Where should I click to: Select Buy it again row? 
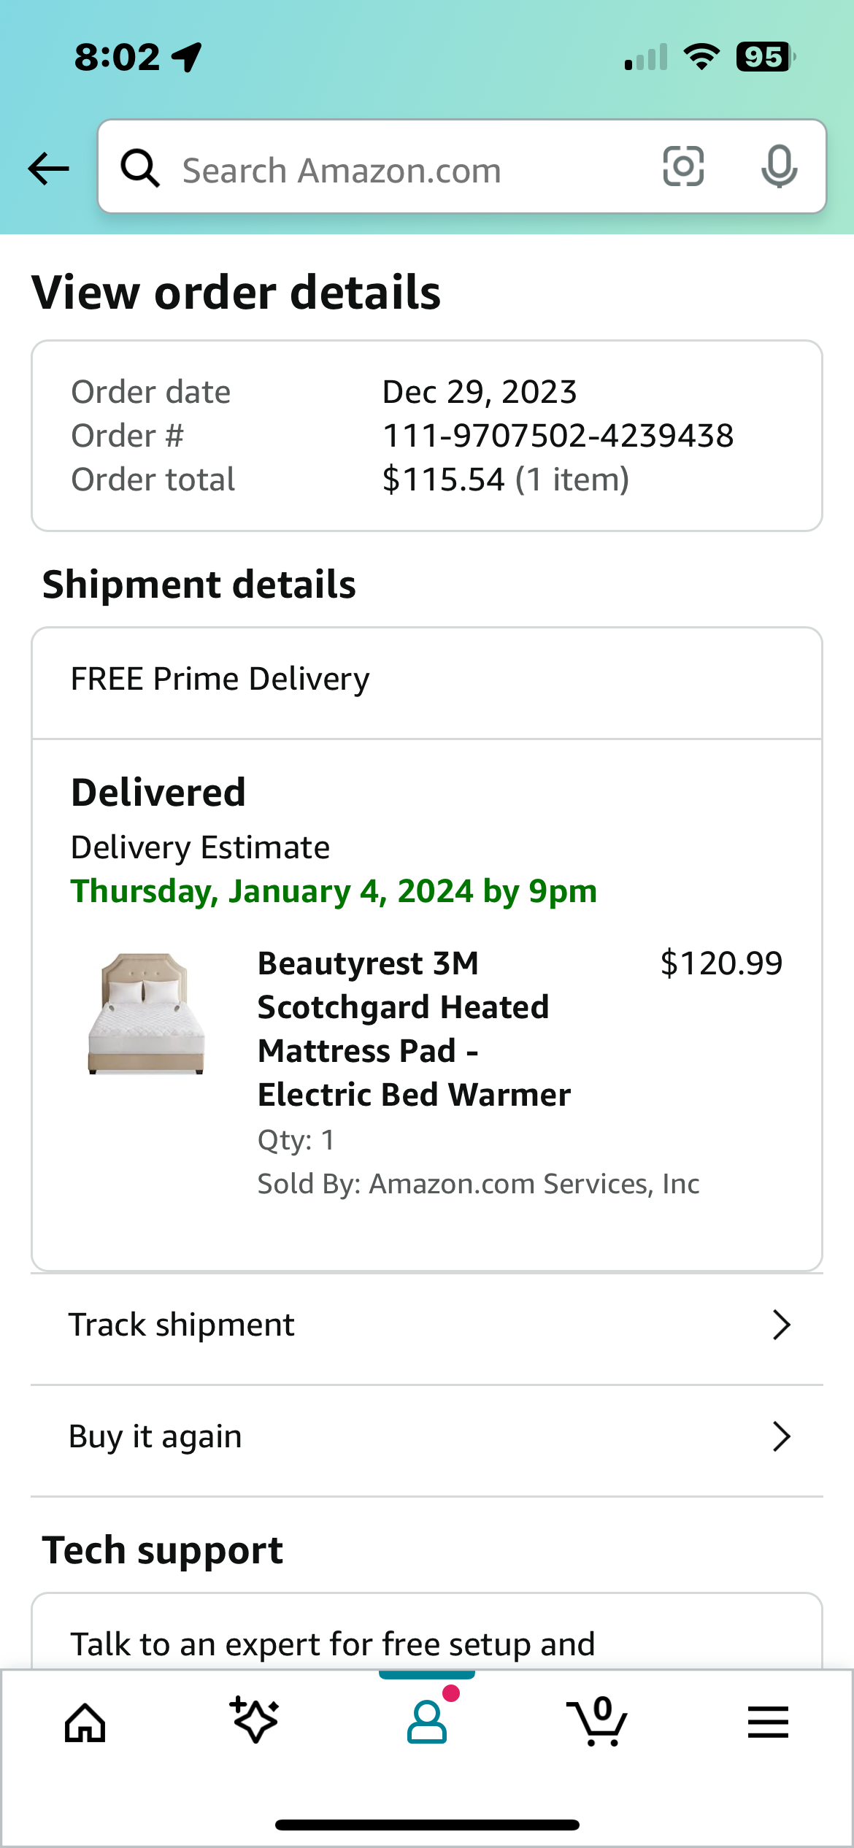427,1438
